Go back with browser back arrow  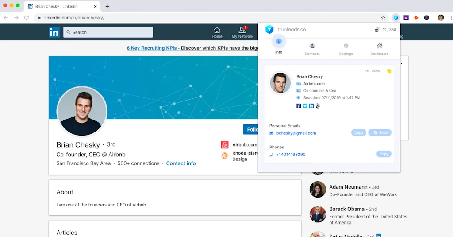click(x=6, y=18)
